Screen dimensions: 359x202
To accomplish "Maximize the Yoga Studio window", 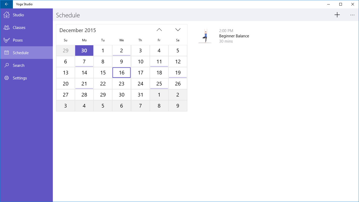I will (341, 4).
